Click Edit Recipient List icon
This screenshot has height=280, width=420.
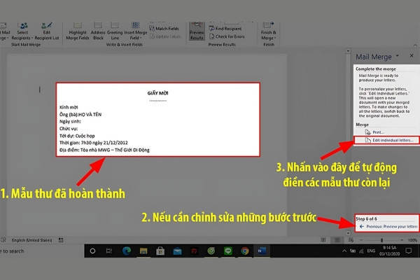coord(47,25)
